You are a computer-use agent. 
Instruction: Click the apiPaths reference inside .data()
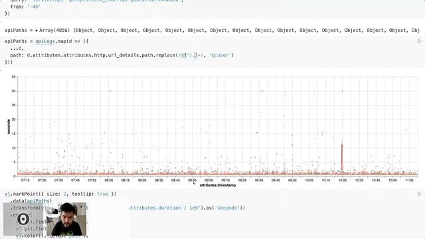point(39,200)
